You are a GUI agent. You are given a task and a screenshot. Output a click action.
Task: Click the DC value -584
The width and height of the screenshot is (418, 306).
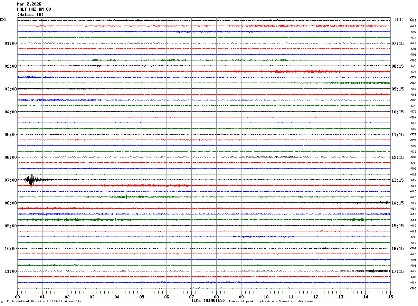[x=413, y=117]
